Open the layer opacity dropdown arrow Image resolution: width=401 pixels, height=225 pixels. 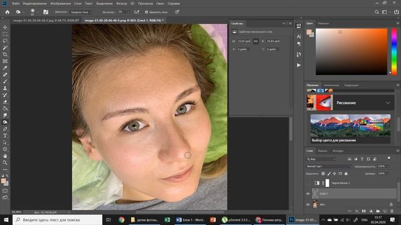click(388, 166)
